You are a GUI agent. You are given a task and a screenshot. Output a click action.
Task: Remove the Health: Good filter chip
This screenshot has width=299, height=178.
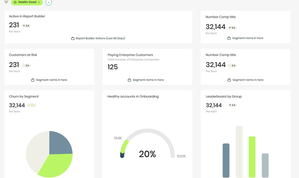pyautogui.click(x=39, y=2)
